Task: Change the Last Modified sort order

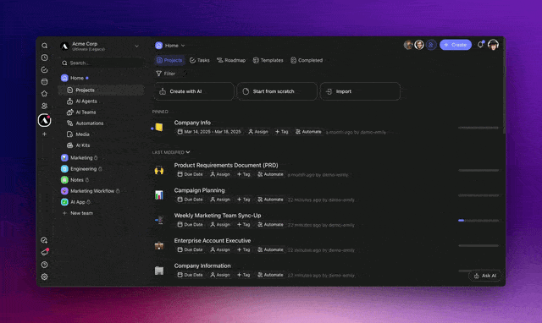Action: (171, 152)
